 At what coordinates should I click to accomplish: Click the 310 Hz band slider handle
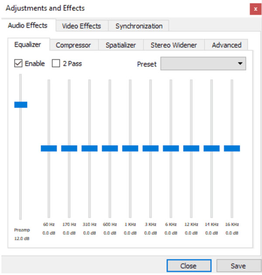[90, 148]
